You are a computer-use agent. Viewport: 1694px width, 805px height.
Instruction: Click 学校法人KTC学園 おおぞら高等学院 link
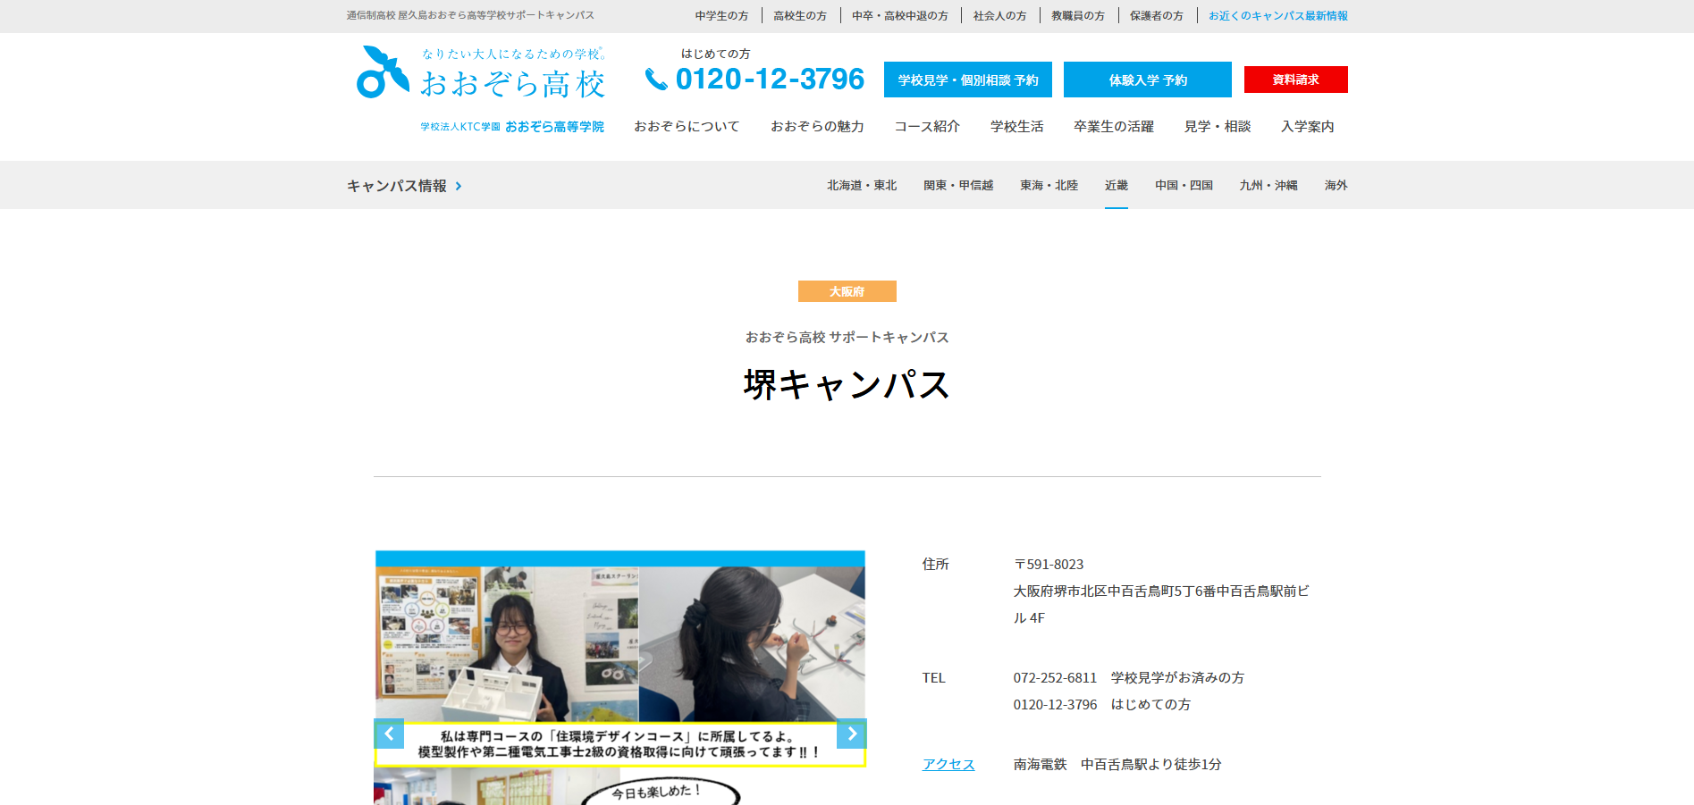click(x=512, y=127)
